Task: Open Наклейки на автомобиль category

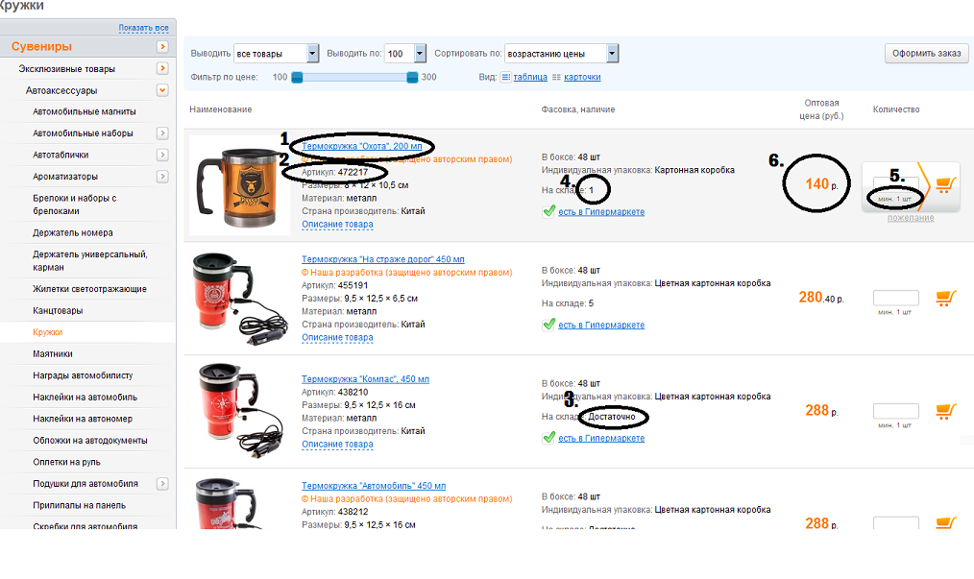Action: click(x=85, y=397)
